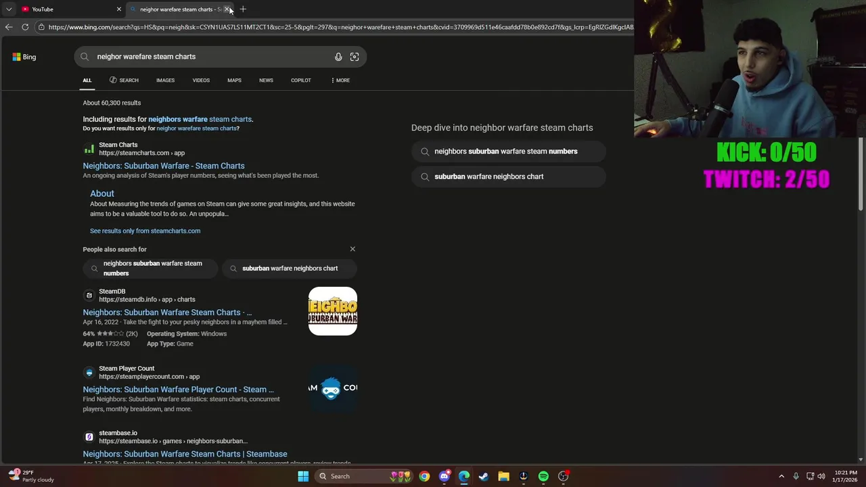Open Microsoft Edge from taskbar
Image resolution: width=866 pixels, height=487 pixels.
click(x=464, y=476)
